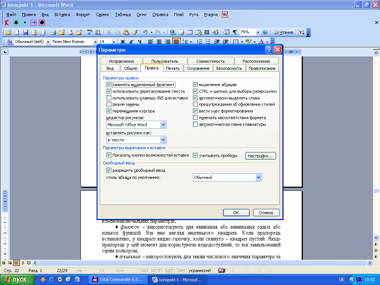Viewport: 380px width, 285px height.
Task: Open the columns layout tool
Action: [x=207, y=32]
